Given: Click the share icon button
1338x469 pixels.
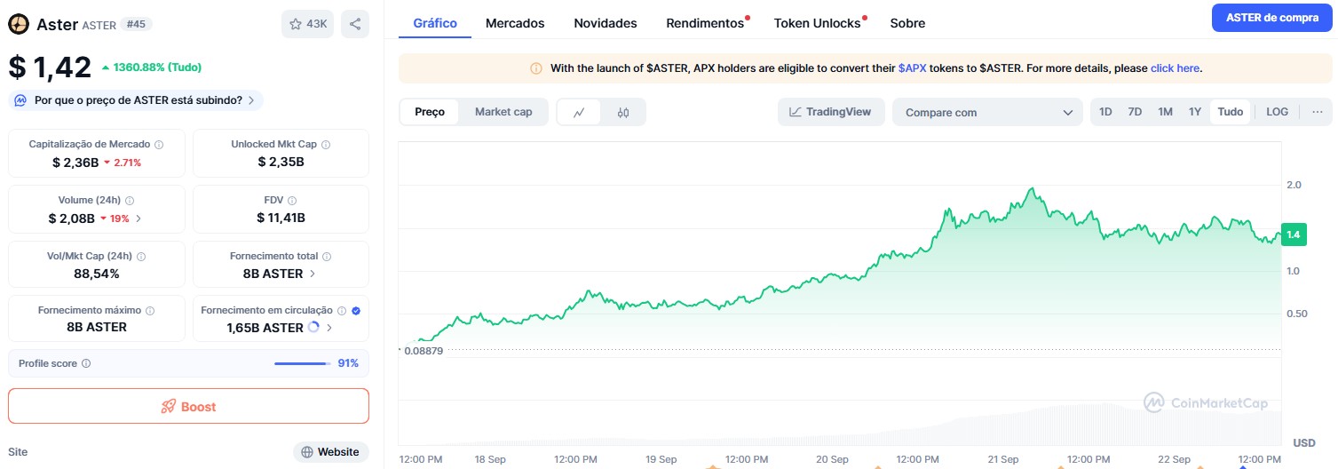Looking at the screenshot, I should click(355, 24).
